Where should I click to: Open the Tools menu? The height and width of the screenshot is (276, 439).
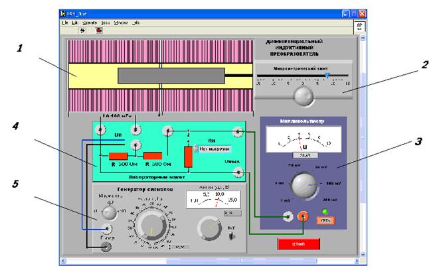tap(106, 23)
